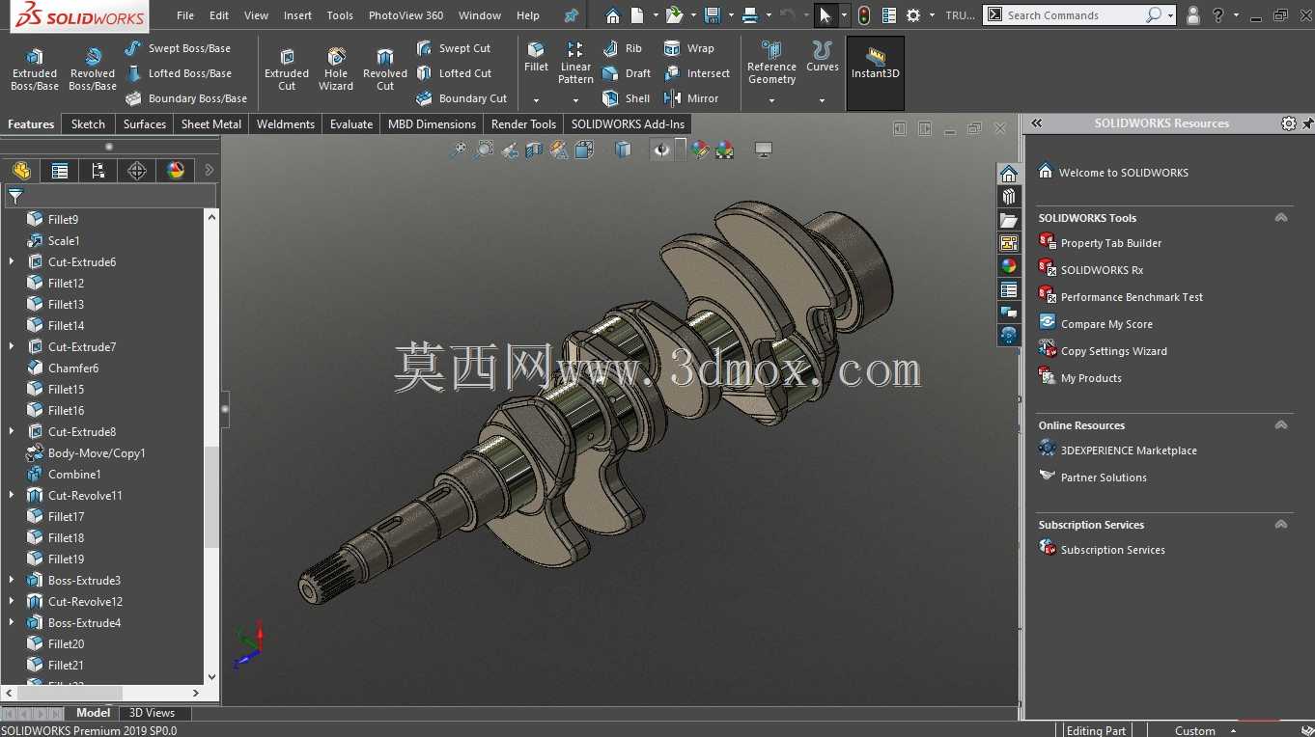Select the Revolved Boss/Base tool
This screenshot has width=1315, height=737.
pos(93,68)
